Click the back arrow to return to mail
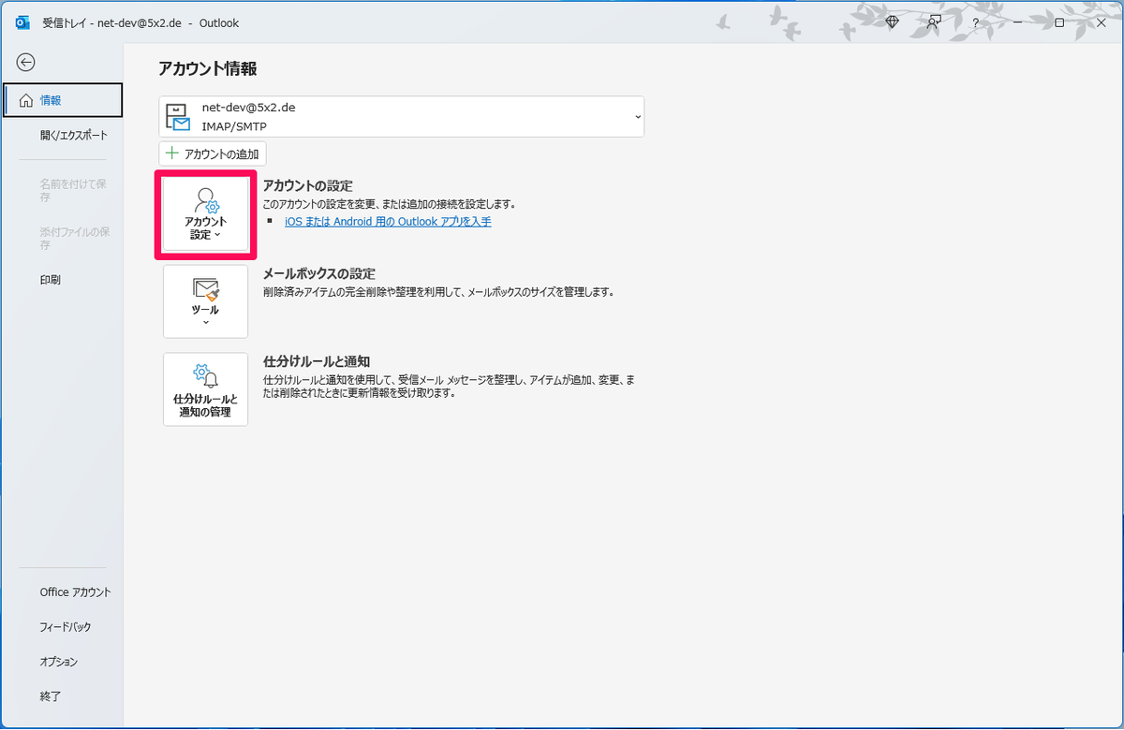1124x730 pixels. click(x=26, y=62)
